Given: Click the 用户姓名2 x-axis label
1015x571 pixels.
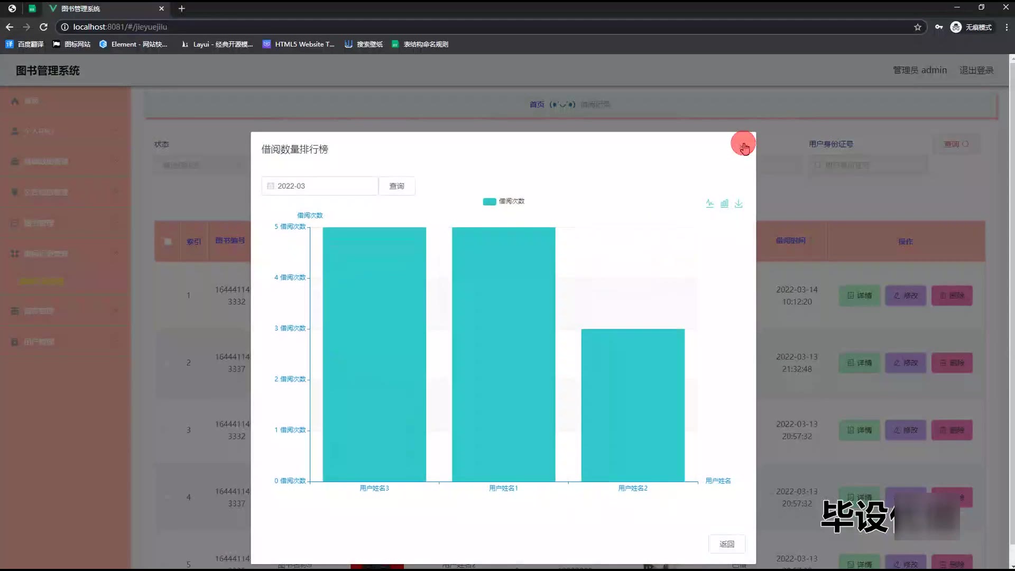Looking at the screenshot, I should 633,488.
